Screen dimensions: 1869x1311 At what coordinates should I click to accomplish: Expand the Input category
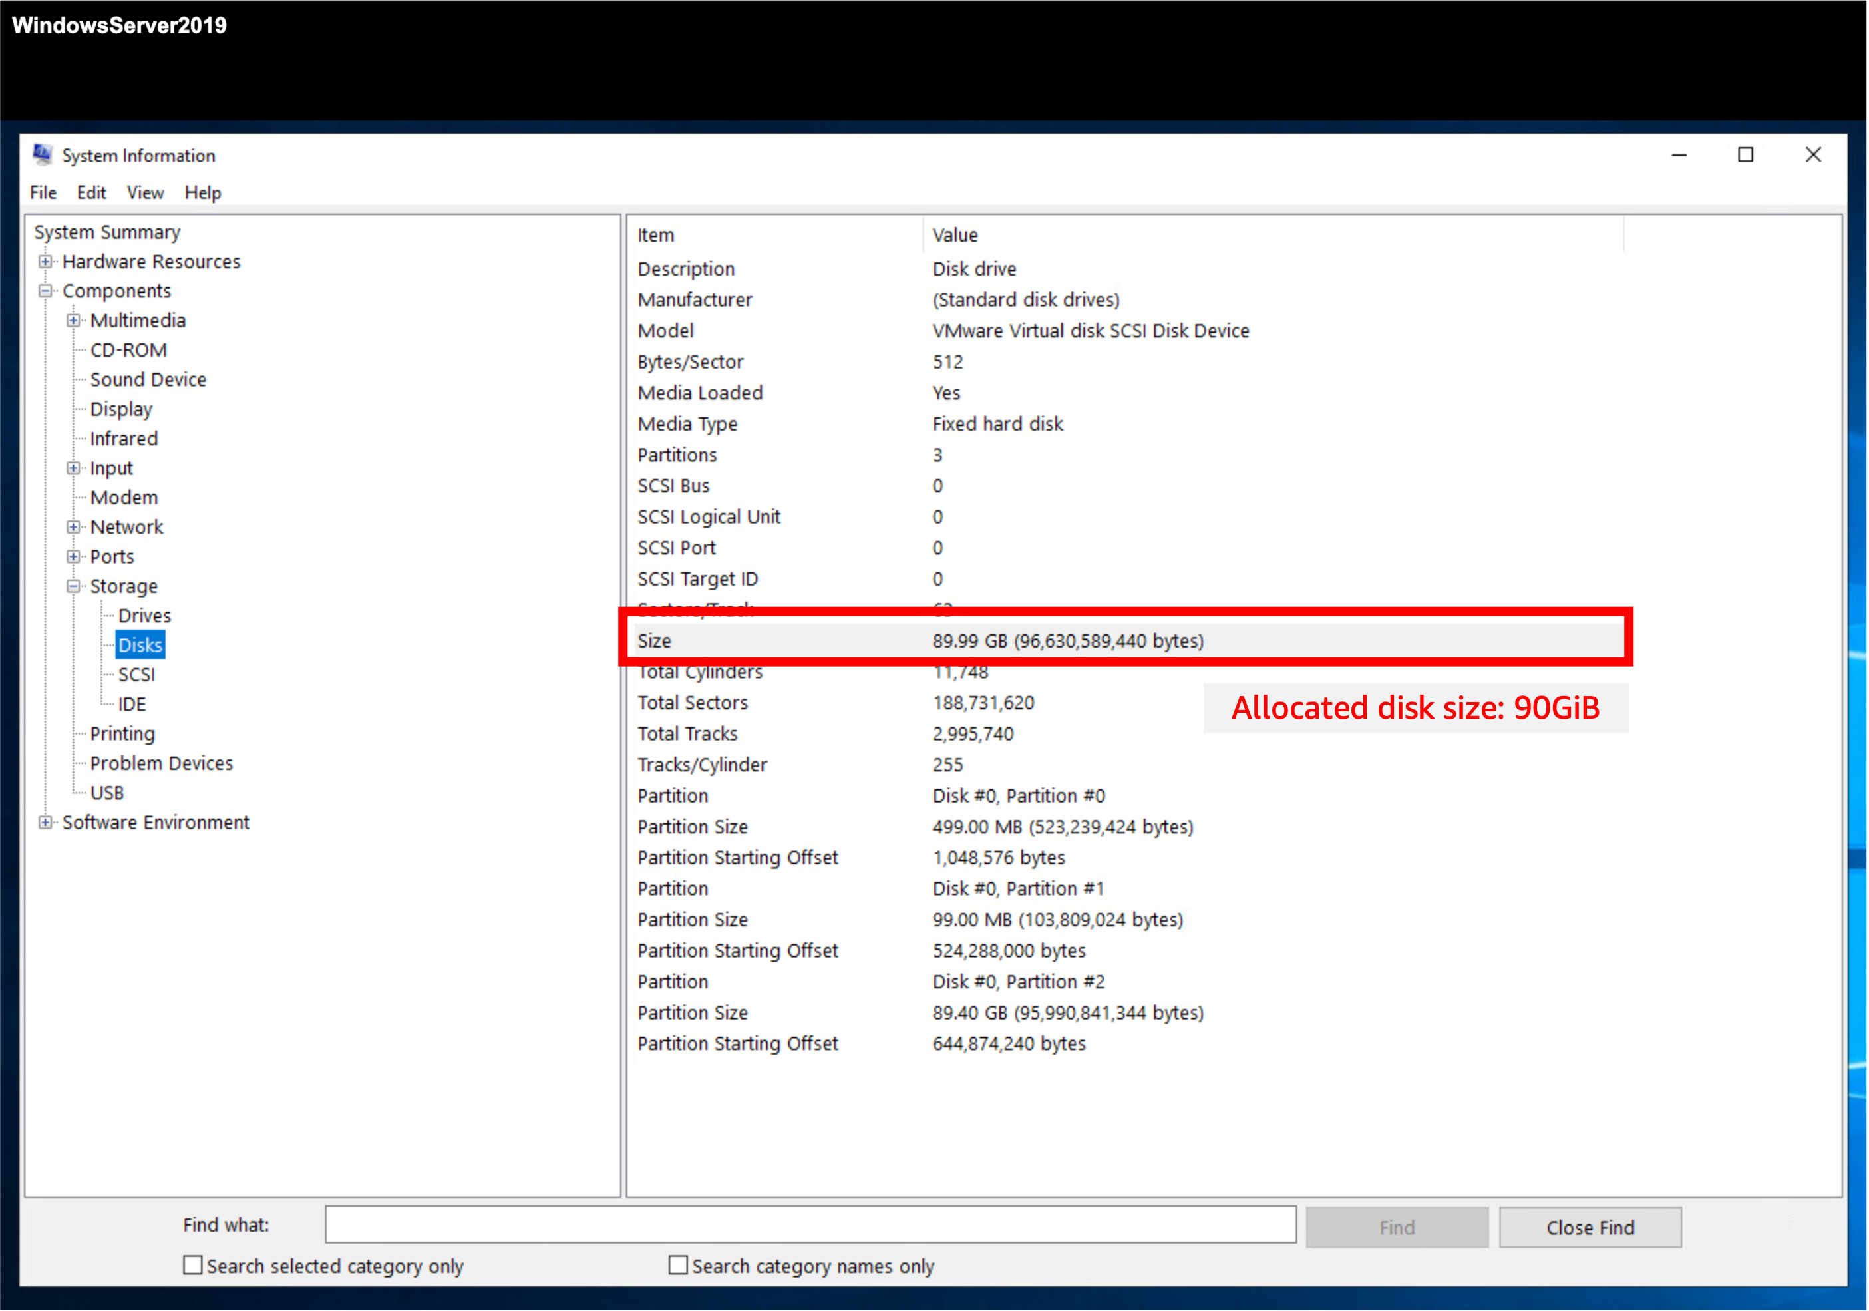tap(74, 467)
